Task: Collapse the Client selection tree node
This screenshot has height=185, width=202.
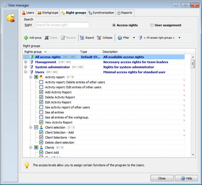Action: [x=30, y=127]
